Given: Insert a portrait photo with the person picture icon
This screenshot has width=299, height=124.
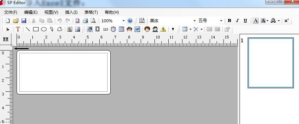Looking at the screenshot, I should point(70,29).
